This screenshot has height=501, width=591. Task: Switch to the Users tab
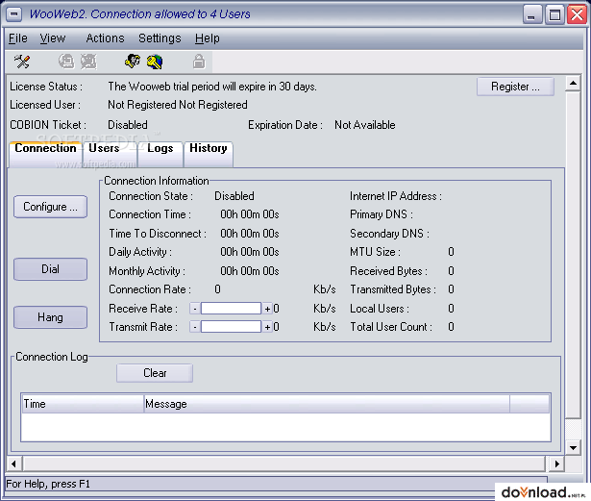pyautogui.click(x=110, y=154)
